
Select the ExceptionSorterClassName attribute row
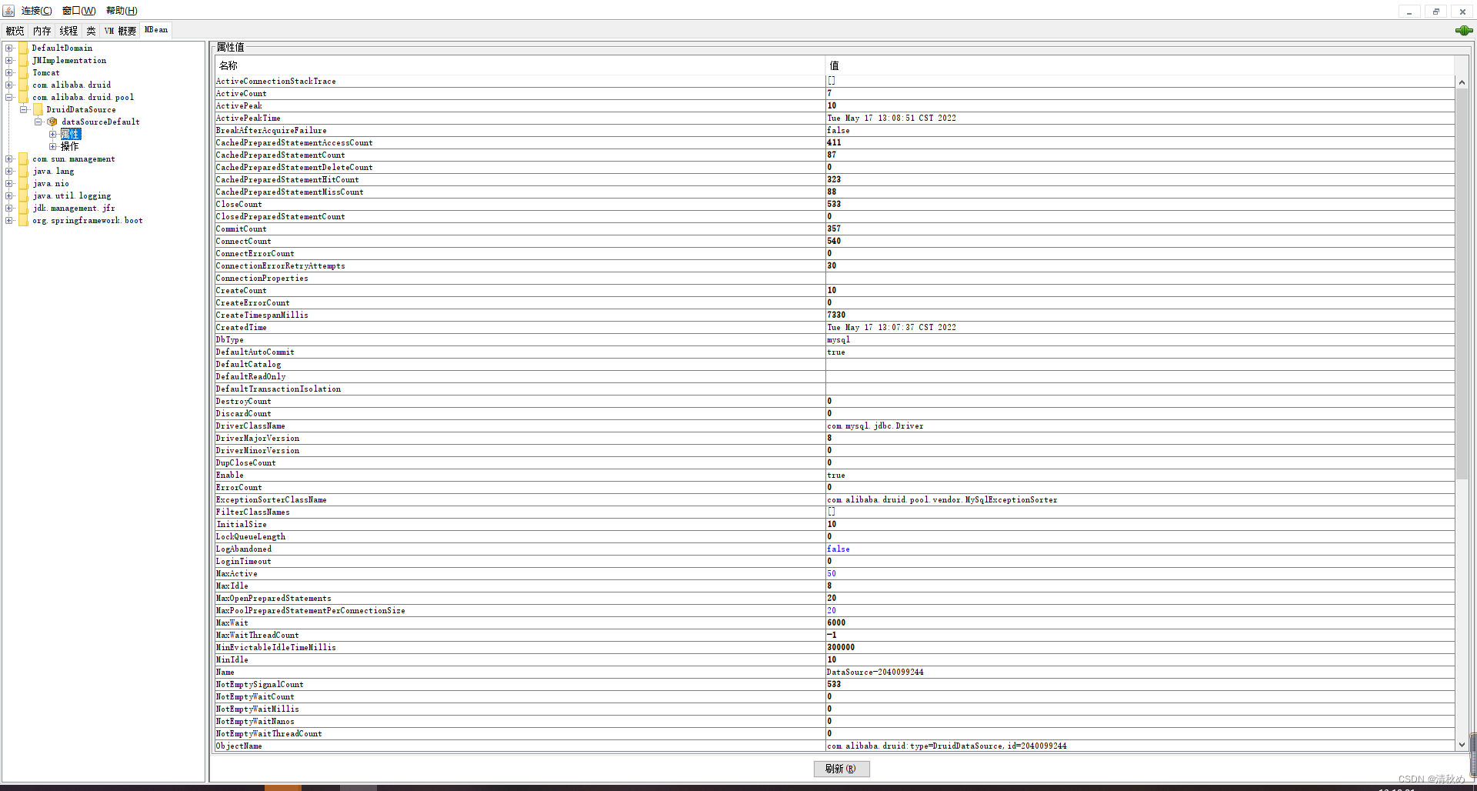click(834, 499)
